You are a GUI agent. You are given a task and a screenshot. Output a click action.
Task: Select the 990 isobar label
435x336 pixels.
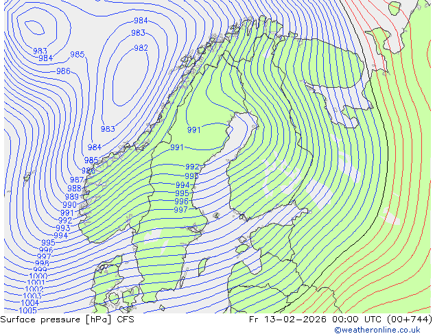pos(69,204)
